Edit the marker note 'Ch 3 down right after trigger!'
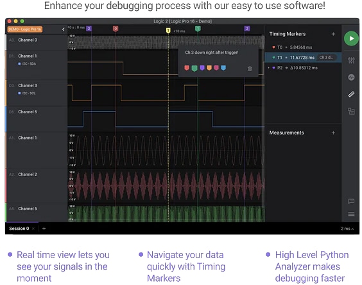 212,53
